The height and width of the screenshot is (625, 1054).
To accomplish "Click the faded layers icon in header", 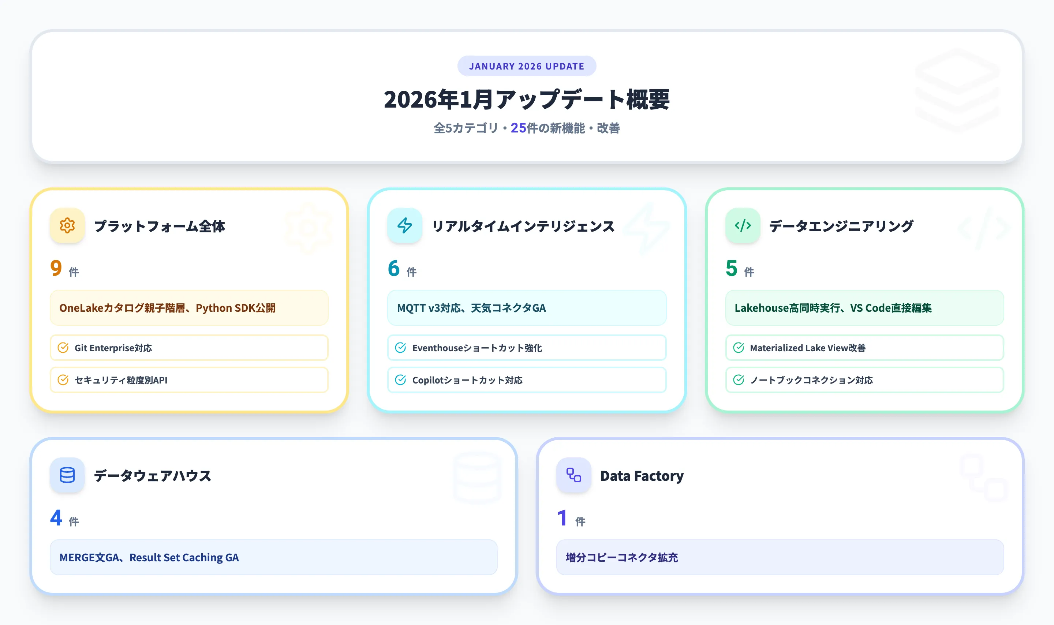I will (x=957, y=90).
